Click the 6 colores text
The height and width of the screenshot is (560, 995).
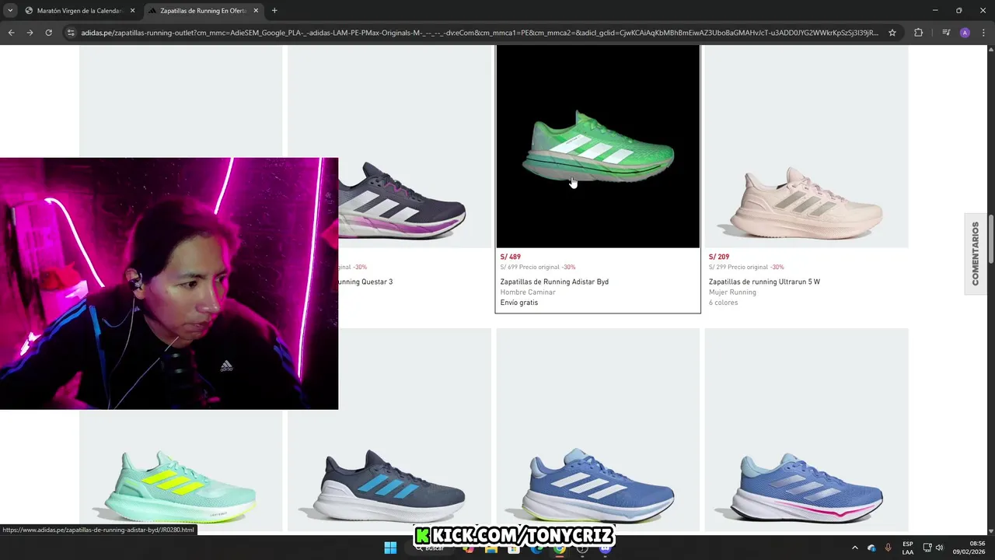coord(724,303)
